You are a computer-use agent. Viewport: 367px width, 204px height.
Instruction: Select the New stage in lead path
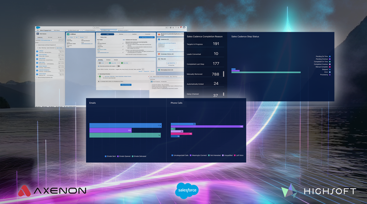click(107, 34)
